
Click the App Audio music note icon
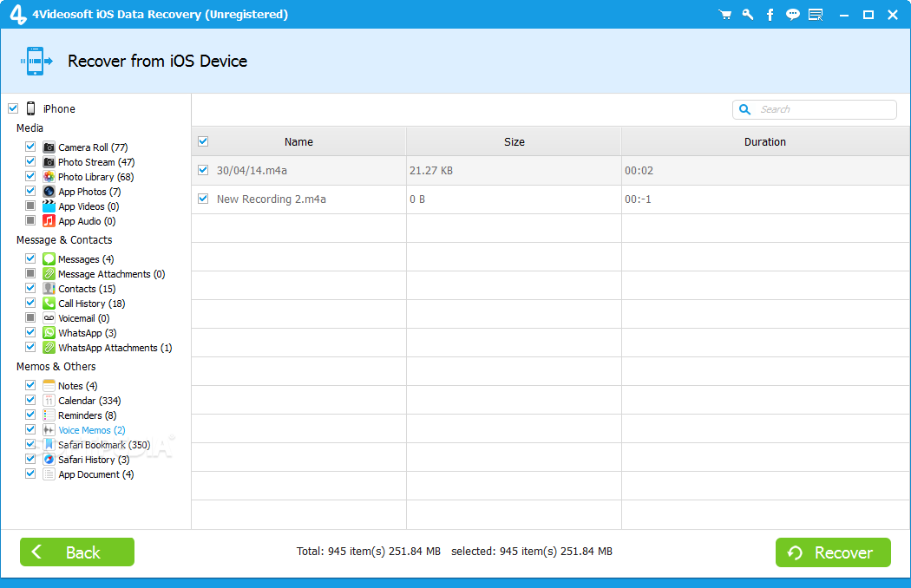[x=49, y=221]
